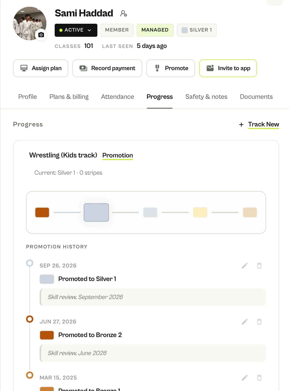Select the bronze belt swatch in progress track

(x=42, y=212)
